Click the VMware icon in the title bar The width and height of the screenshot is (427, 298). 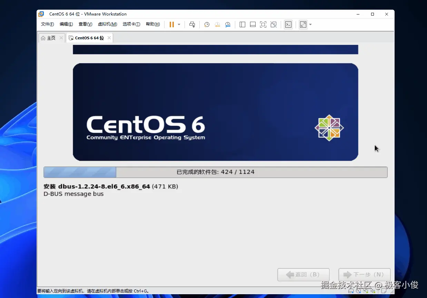click(x=41, y=14)
